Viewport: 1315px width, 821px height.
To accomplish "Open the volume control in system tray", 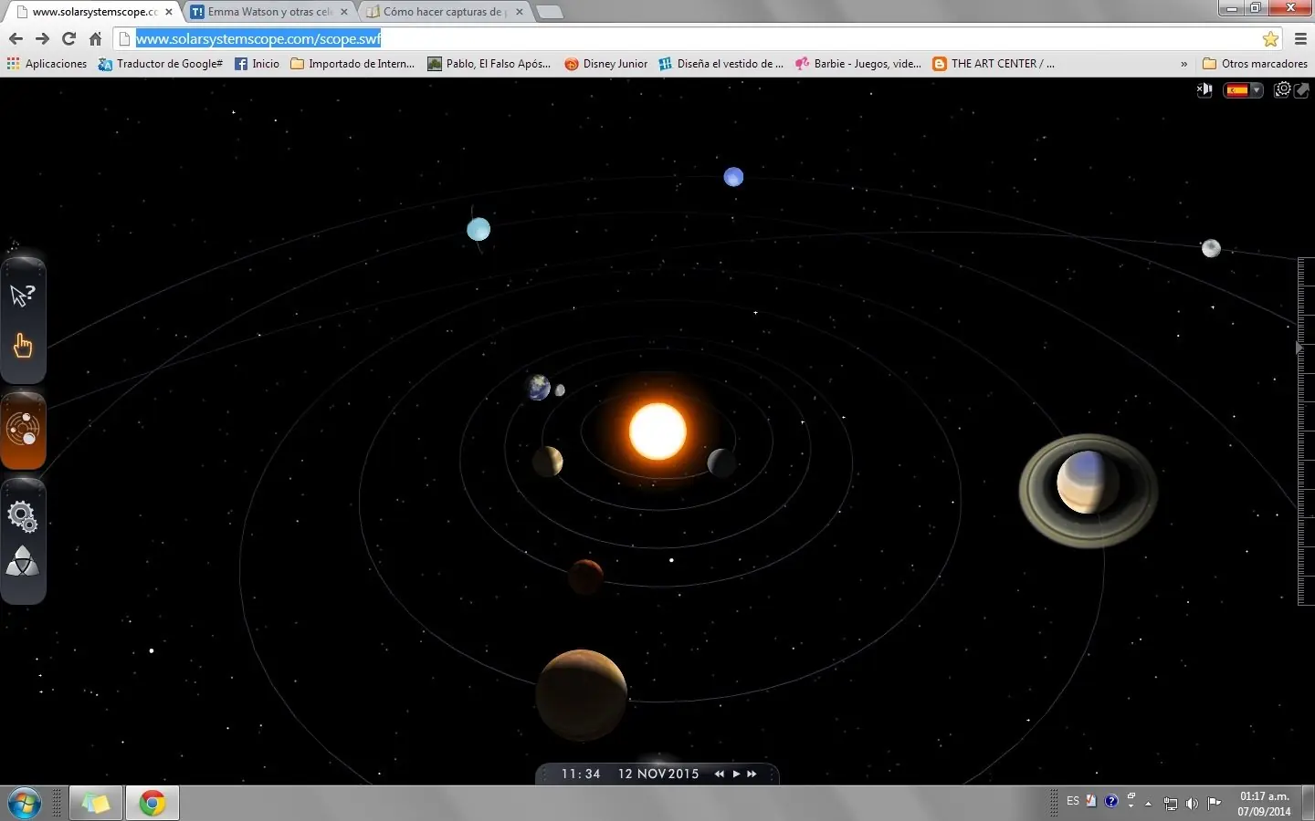I will 1192,804.
